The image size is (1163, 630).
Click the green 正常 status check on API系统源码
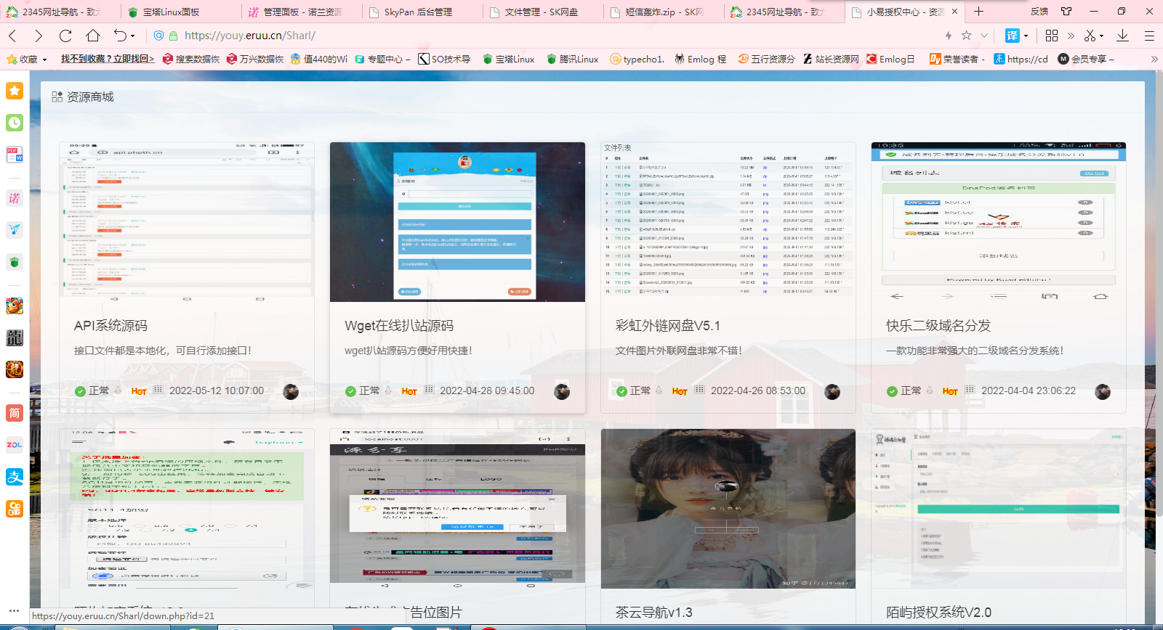pyautogui.click(x=81, y=391)
